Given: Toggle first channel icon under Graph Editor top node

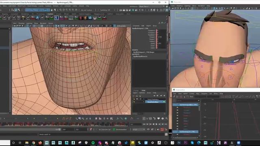Looking at the screenshot, I should (177, 107).
